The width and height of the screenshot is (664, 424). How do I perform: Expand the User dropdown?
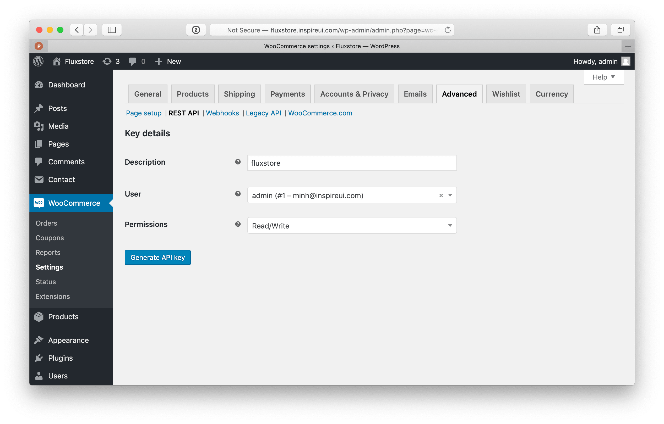(x=450, y=195)
